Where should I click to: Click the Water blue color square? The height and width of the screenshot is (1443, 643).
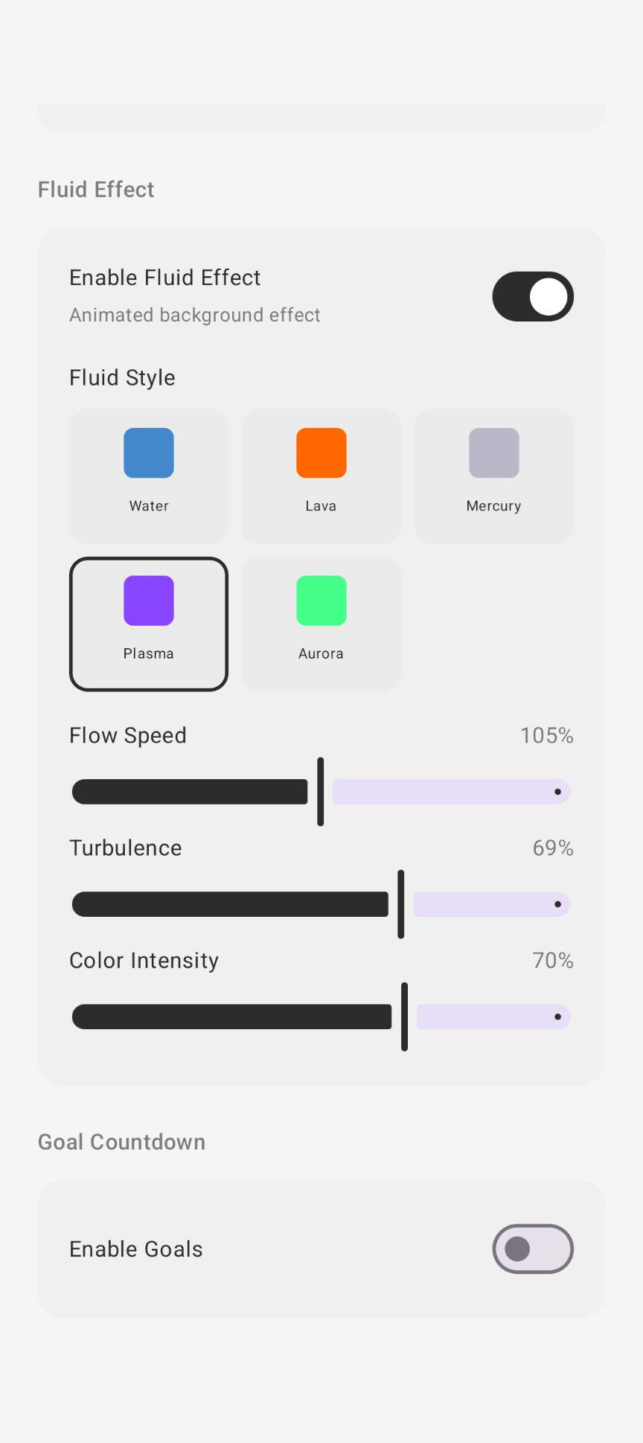pyautogui.click(x=148, y=452)
